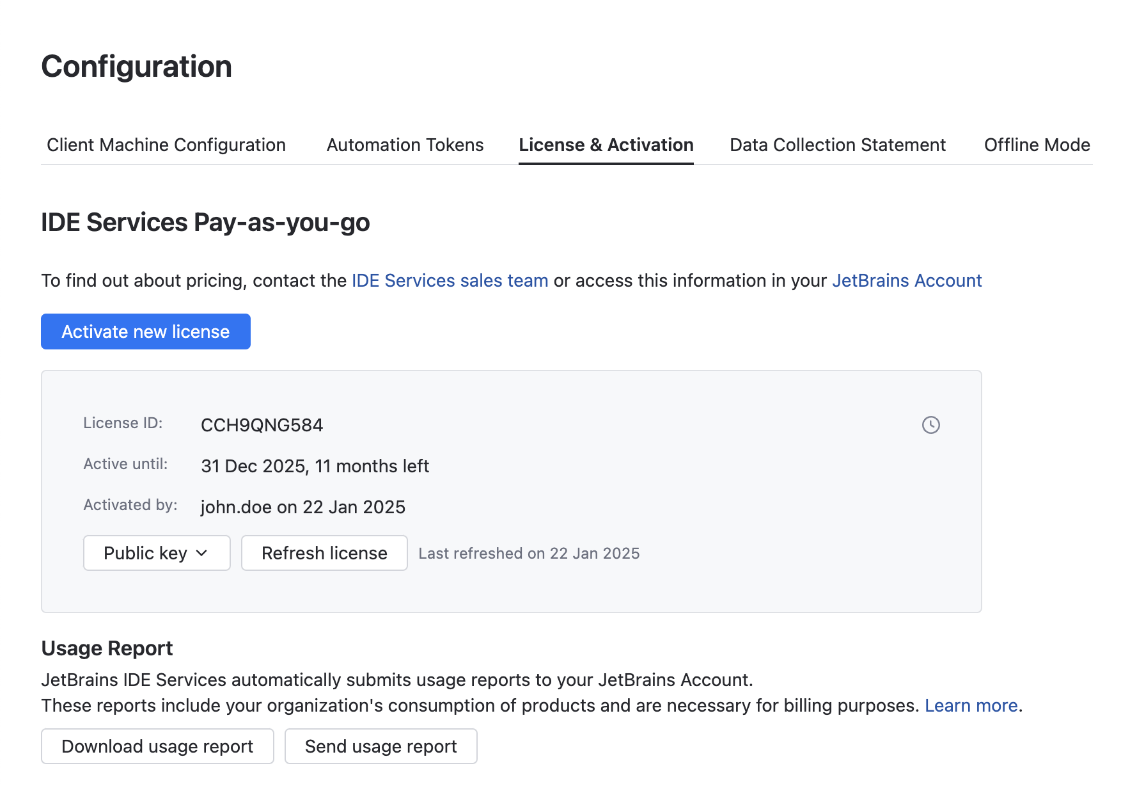Open the Automation Tokens tab
The image size is (1137, 791).
point(405,145)
